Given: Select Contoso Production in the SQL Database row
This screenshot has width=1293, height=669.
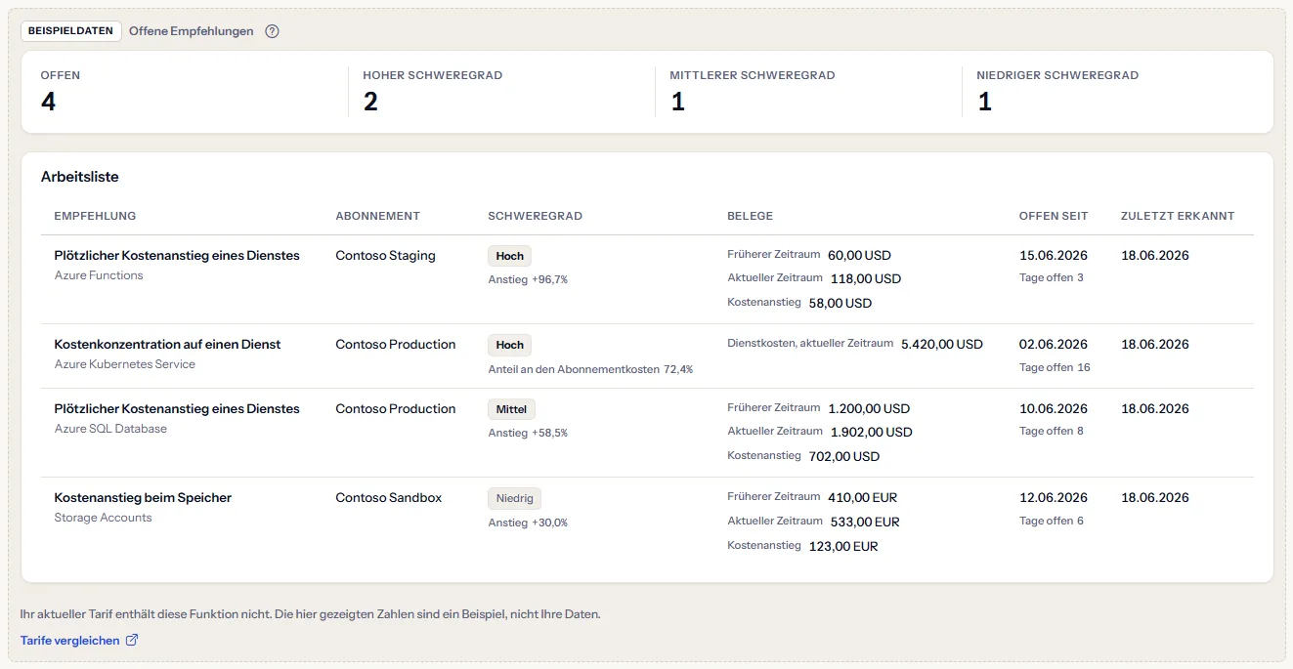Looking at the screenshot, I should 396,409.
